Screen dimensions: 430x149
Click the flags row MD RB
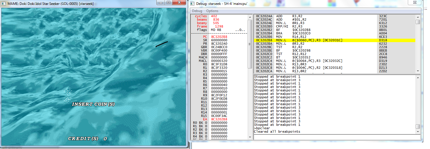point(219,30)
